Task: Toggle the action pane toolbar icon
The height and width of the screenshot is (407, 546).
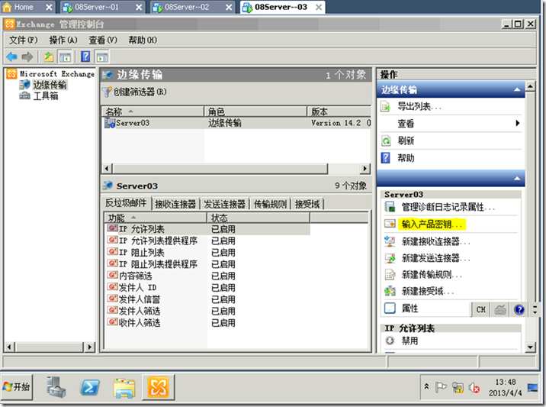Action: coord(102,57)
